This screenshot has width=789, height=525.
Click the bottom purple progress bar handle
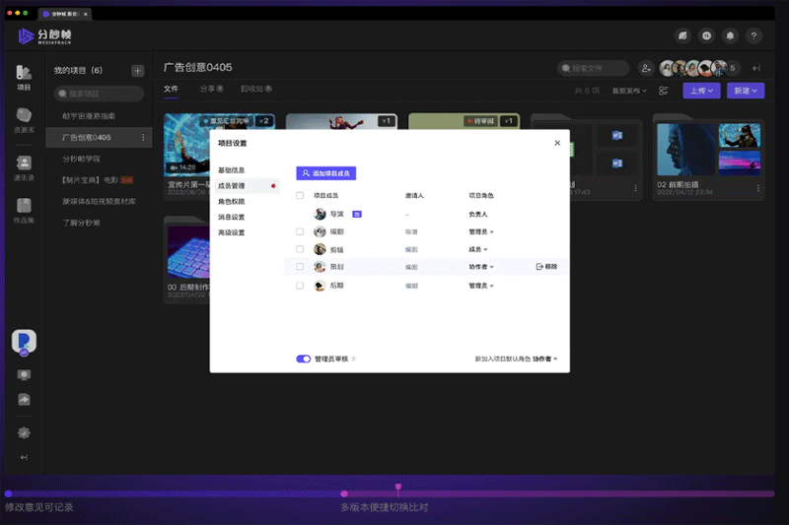pyautogui.click(x=398, y=489)
